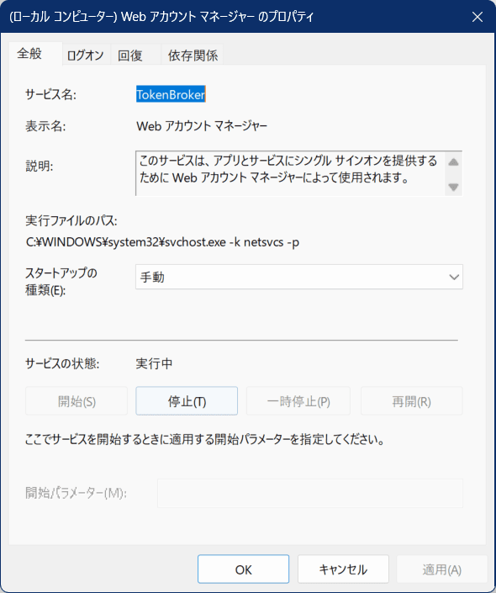Screen dimensions: 496x593
Task: Click the description scrollbar up arrow
Action: coord(453,162)
